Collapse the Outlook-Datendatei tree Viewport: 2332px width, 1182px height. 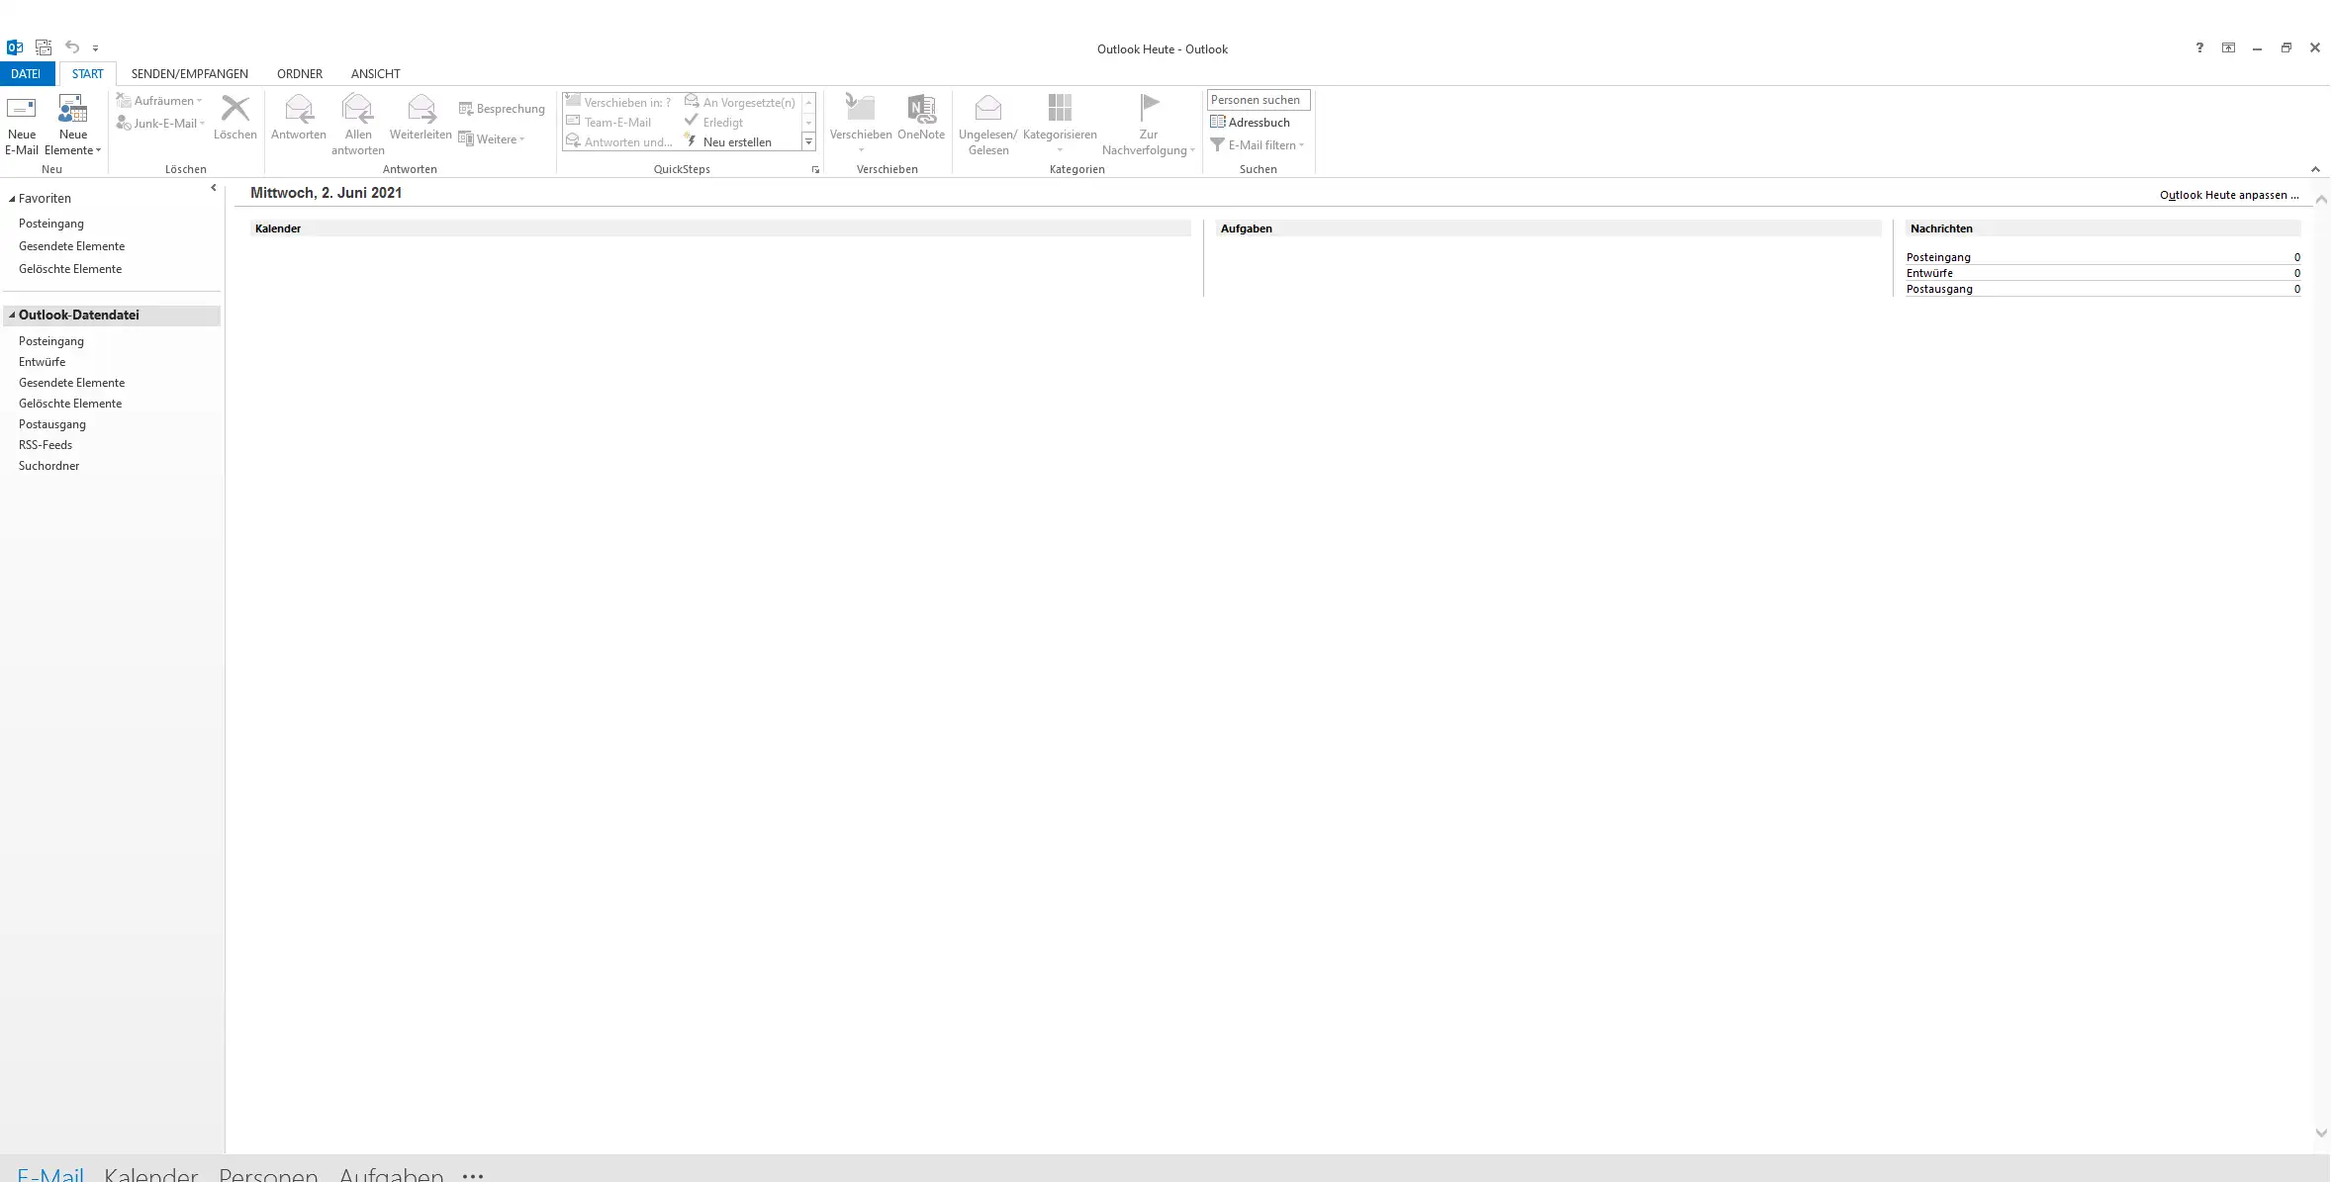point(12,316)
